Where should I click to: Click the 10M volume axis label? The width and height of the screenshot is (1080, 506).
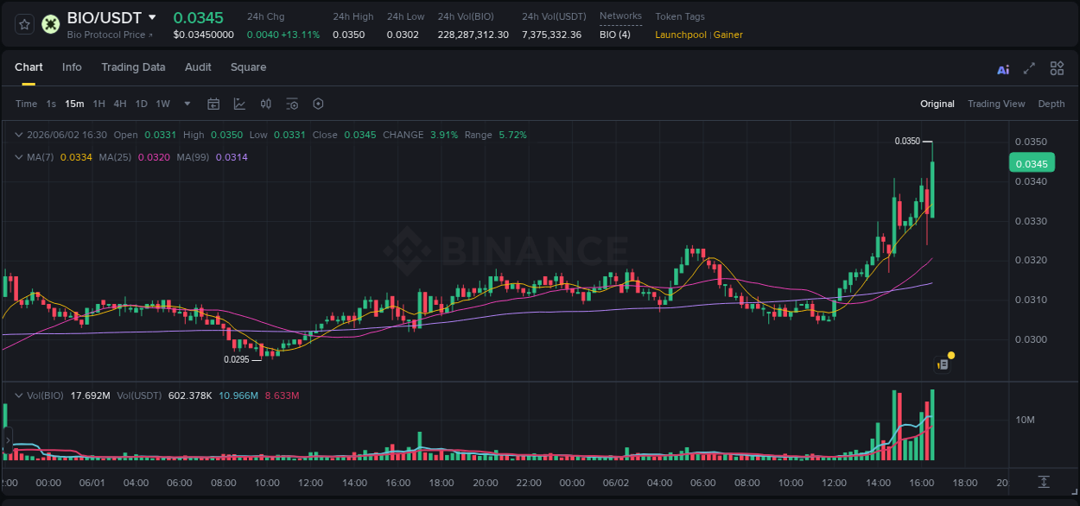(1025, 420)
